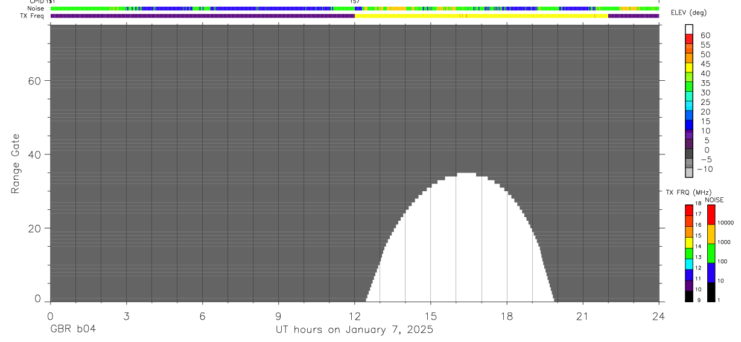Click the x-axis tick label '24'
This screenshot has height=342, width=741.
tap(659, 316)
